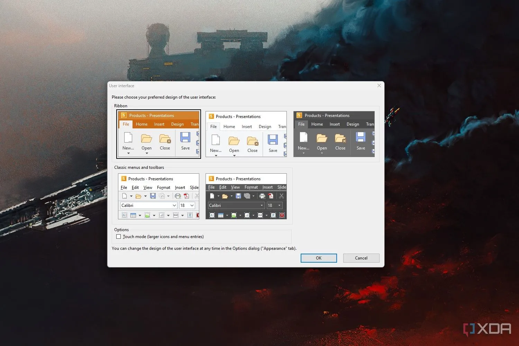Click the Save icon in the orange ribbon preview

point(185,137)
